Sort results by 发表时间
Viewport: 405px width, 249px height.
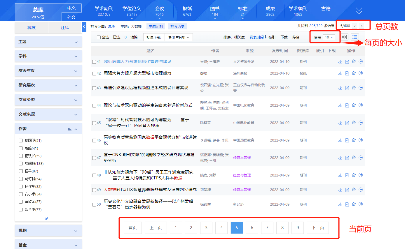tap(258, 37)
